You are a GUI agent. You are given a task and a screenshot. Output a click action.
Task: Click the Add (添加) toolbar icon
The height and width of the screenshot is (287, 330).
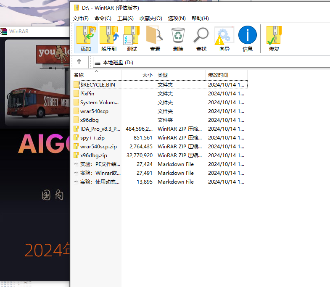(x=86, y=38)
